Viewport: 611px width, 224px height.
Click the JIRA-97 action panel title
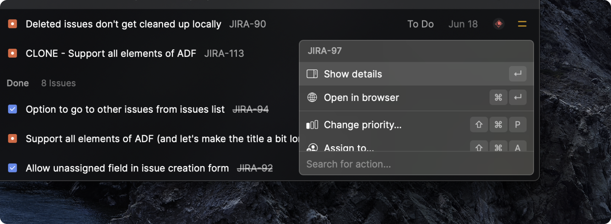click(325, 51)
